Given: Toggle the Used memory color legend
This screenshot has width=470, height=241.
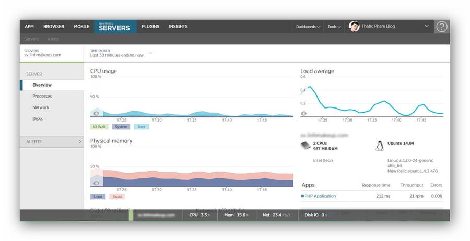Looking at the screenshot, I should click(98, 196).
